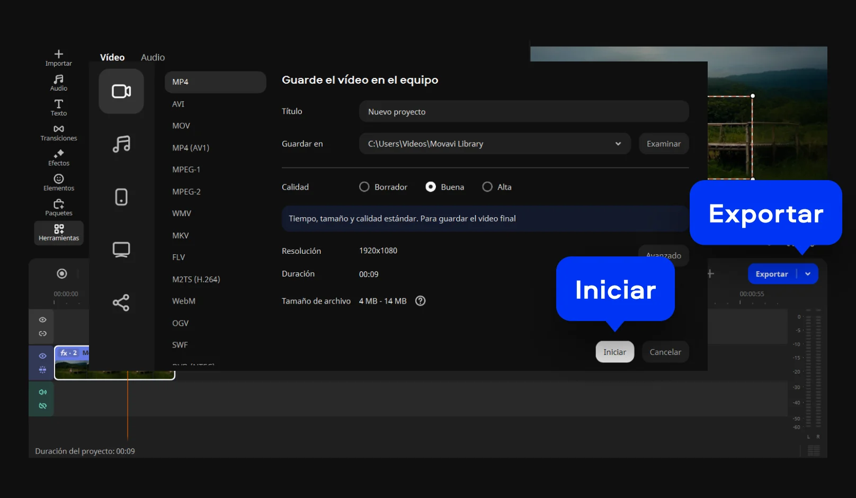Viewport: 856px width, 498px height.
Task: Switch to the Audio tab
Action: 153,57
